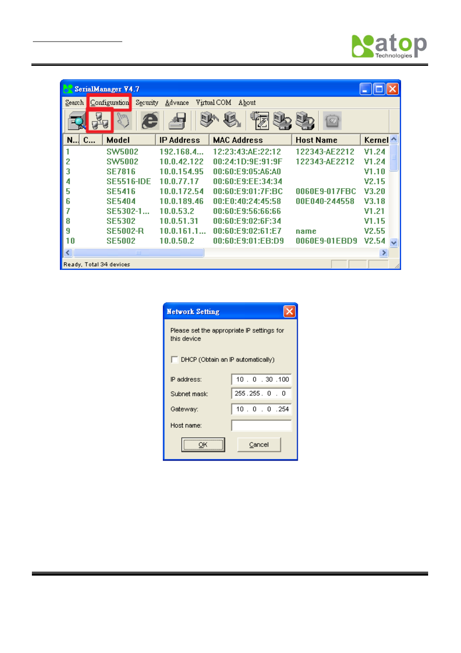Image resolution: width=461 pixels, height=653 pixels.
Task: Open the About menu
Action: click(x=247, y=103)
